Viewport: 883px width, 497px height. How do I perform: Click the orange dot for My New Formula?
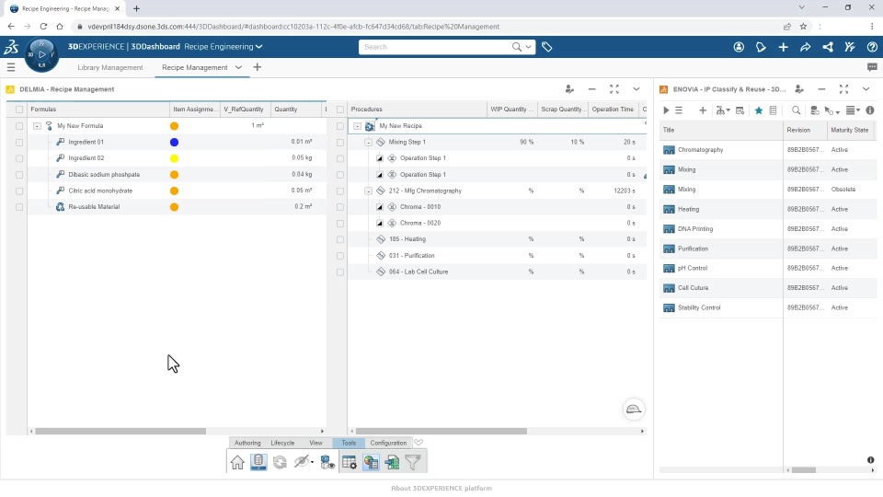174,126
